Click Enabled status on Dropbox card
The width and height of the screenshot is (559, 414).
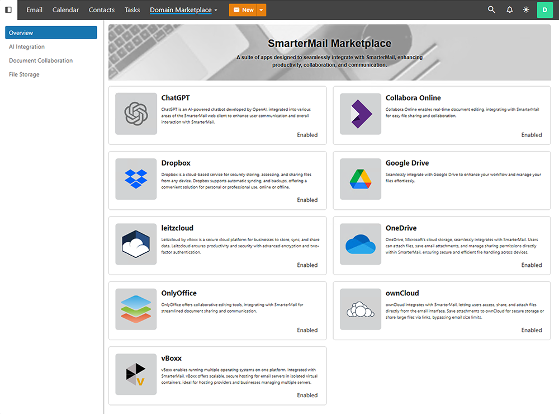[307, 200]
